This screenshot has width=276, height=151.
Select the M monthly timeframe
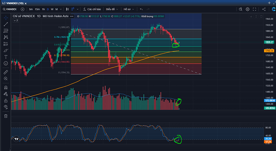(56, 9)
